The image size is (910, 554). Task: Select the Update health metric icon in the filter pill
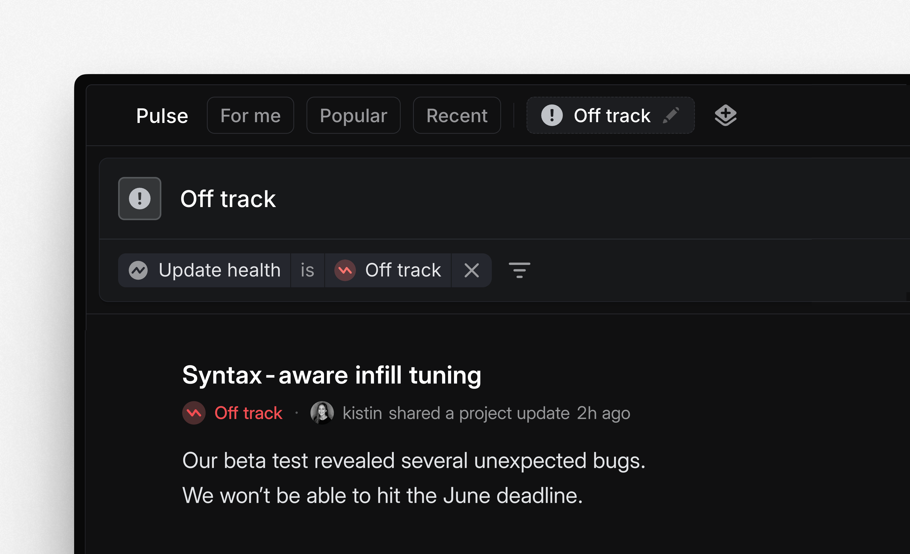tap(139, 270)
